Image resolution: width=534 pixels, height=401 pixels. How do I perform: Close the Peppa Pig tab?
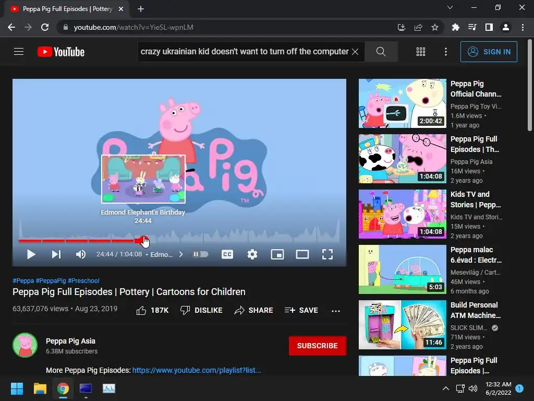[121, 9]
